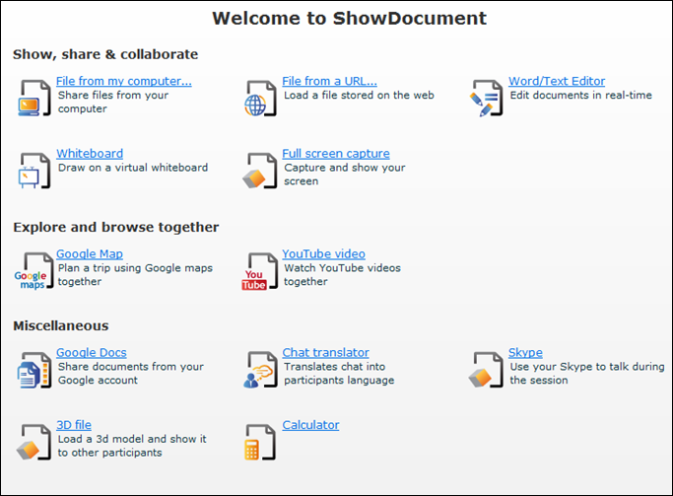673x496 pixels.
Task: Select the YouTube video link
Action: pyautogui.click(x=323, y=253)
